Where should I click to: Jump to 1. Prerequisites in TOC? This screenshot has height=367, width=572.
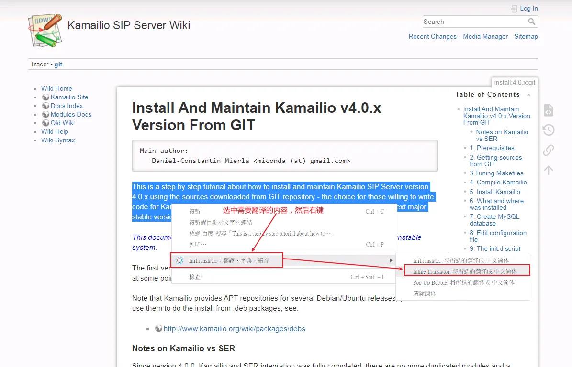coord(492,148)
